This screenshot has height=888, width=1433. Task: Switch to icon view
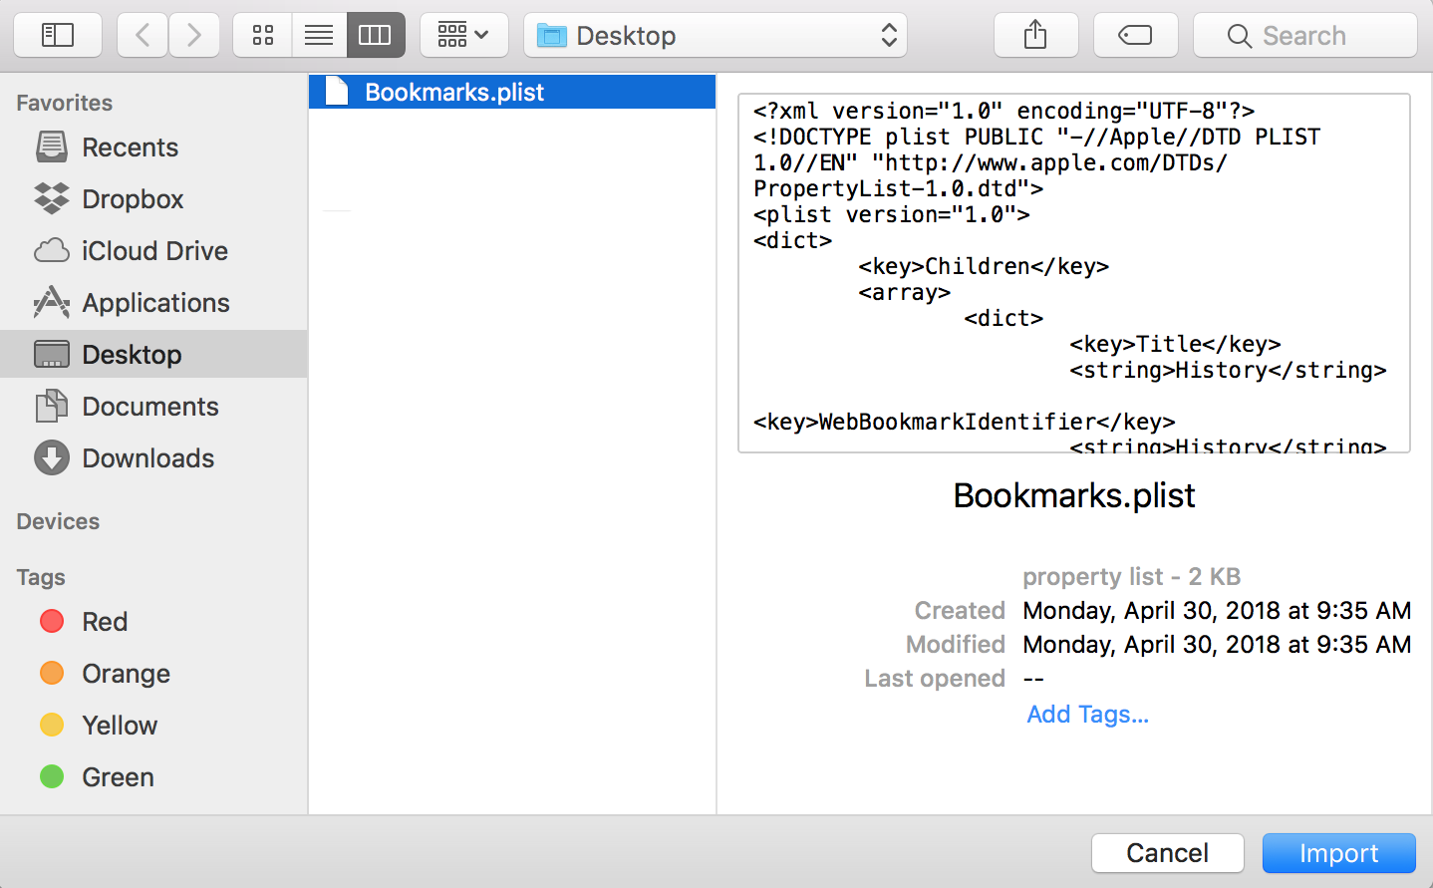[x=263, y=36]
